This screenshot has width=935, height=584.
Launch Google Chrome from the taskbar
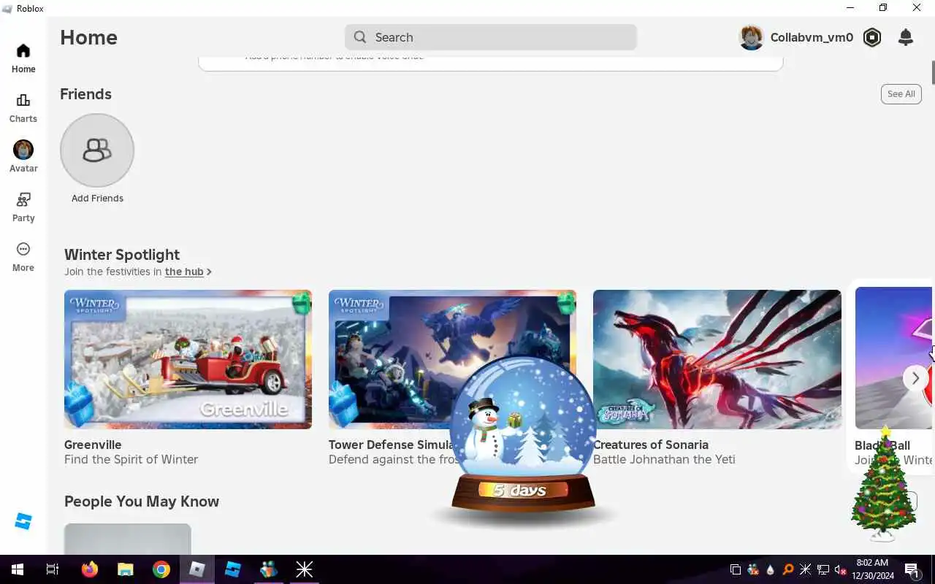(x=161, y=569)
